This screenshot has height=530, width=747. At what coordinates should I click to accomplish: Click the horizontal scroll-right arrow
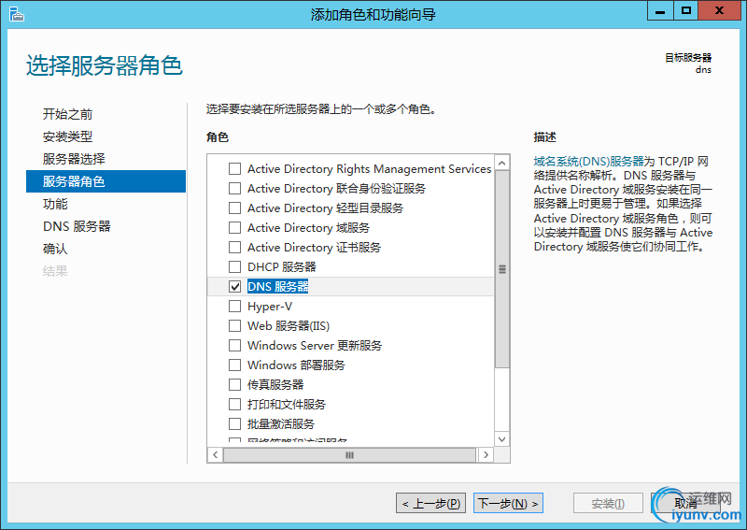pos(486,455)
